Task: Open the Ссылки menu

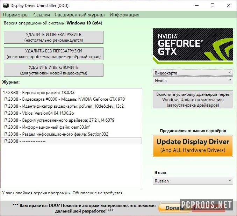Action: [42, 15]
